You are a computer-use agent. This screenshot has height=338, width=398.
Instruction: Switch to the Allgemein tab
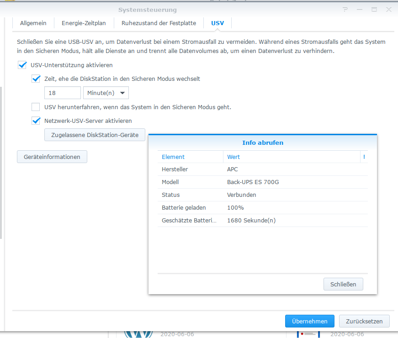33,23
